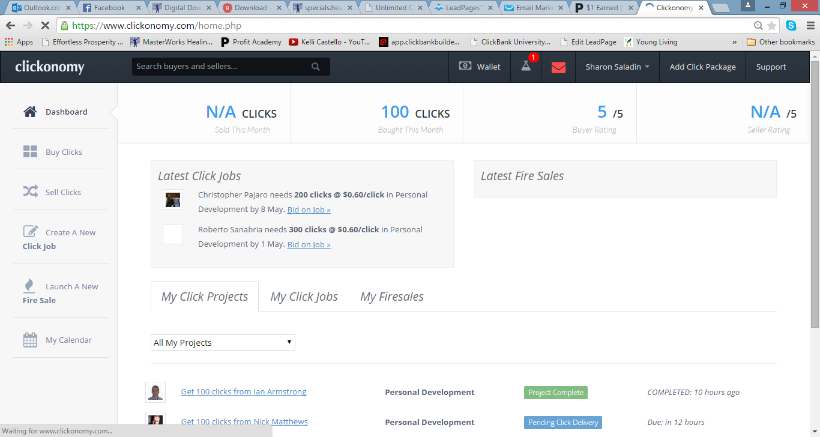Open the Profit Academy bookmark
The image size is (820, 437).
coord(251,42)
